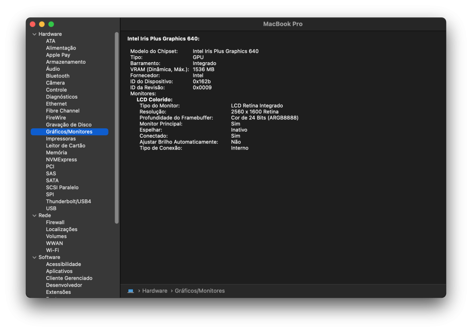Open Gravação de Disco entry
The height and width of the screenshot is (332, 472).
68,125
